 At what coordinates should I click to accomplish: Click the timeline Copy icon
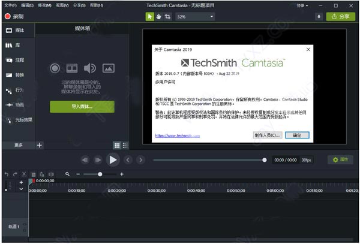[33, 174]
